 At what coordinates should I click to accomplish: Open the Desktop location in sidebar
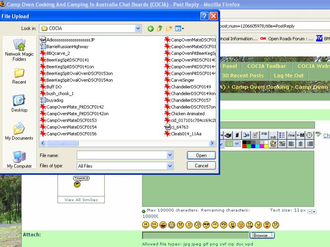(x=19, y=103)
